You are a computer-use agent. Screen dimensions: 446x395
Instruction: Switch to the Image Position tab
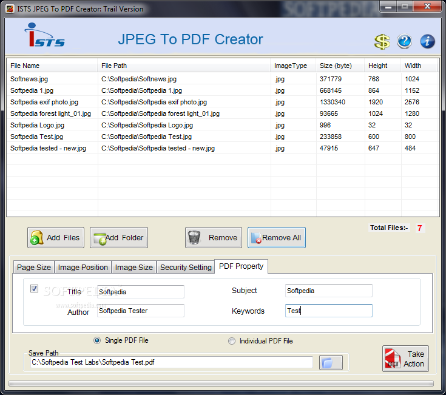83,268
